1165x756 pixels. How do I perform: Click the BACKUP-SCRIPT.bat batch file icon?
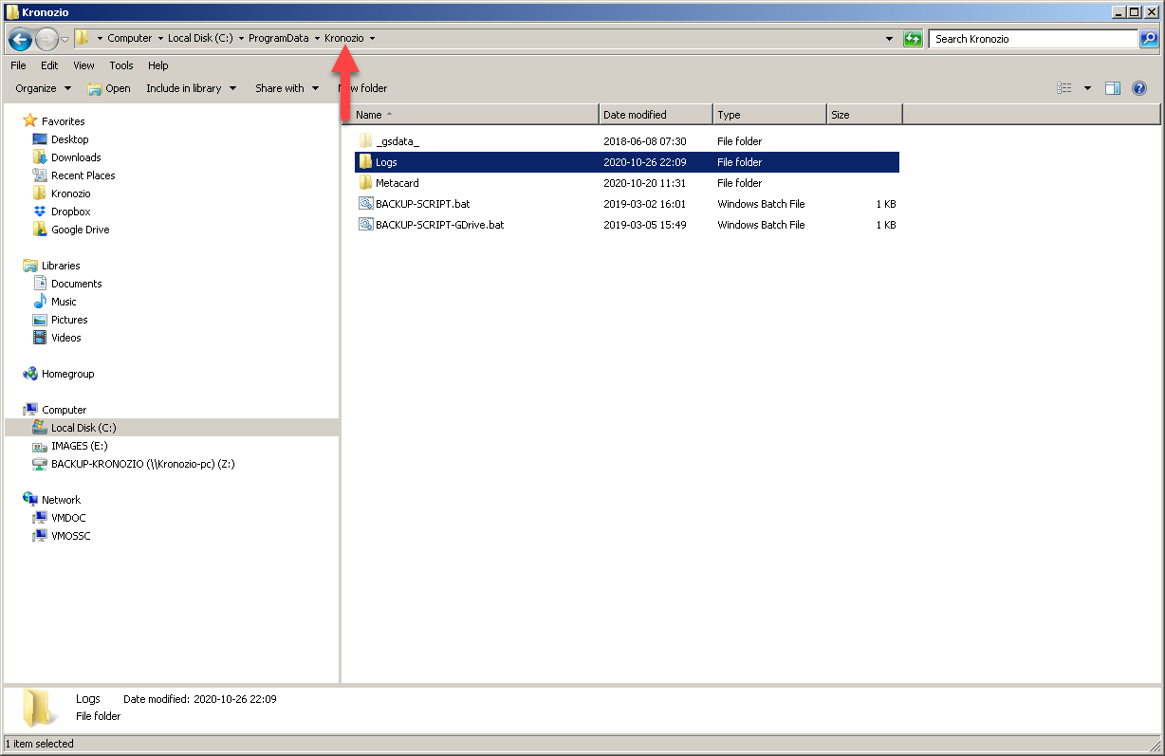point(366,204)
